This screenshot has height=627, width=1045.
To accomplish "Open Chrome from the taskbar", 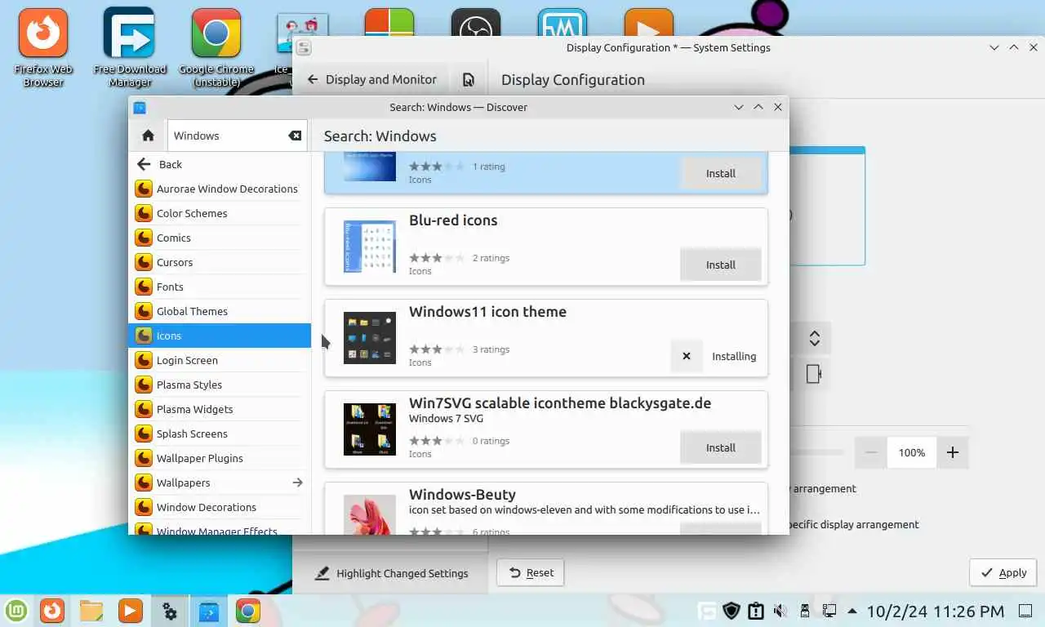I will click(x=248, y=611).
